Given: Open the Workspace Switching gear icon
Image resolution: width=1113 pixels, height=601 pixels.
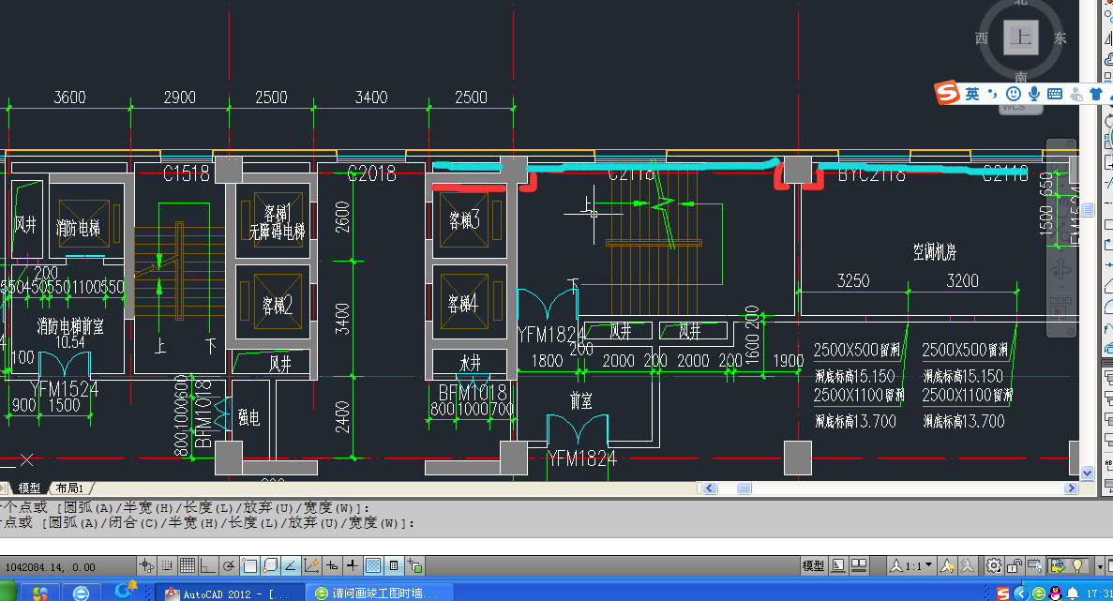Looking at the screenshot, I should pos(994,565).
